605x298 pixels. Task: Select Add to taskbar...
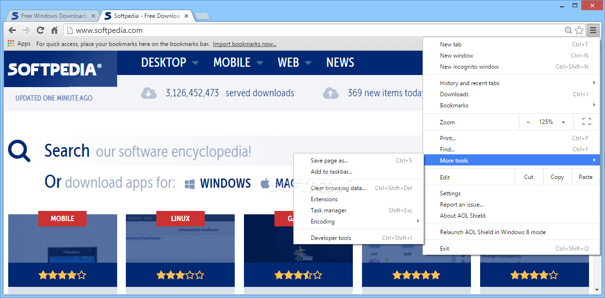(358, 172)
